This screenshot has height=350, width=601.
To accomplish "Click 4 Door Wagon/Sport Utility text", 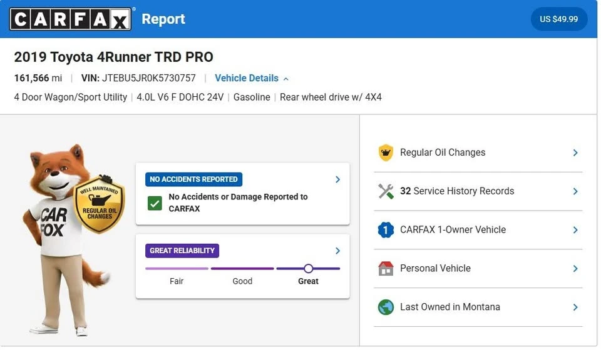I will tap(71, 97).
